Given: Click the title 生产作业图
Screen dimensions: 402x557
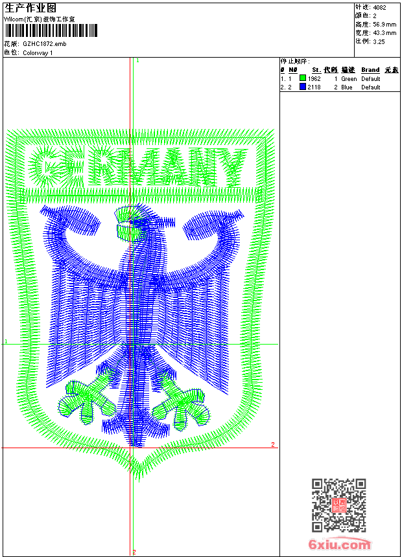Looking at the screenshot, I should point(30,8).
